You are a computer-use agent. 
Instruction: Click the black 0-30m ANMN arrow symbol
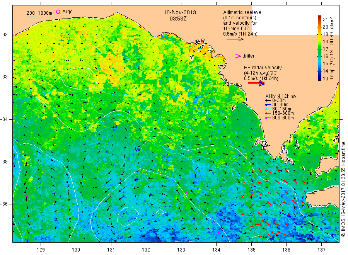268,100
